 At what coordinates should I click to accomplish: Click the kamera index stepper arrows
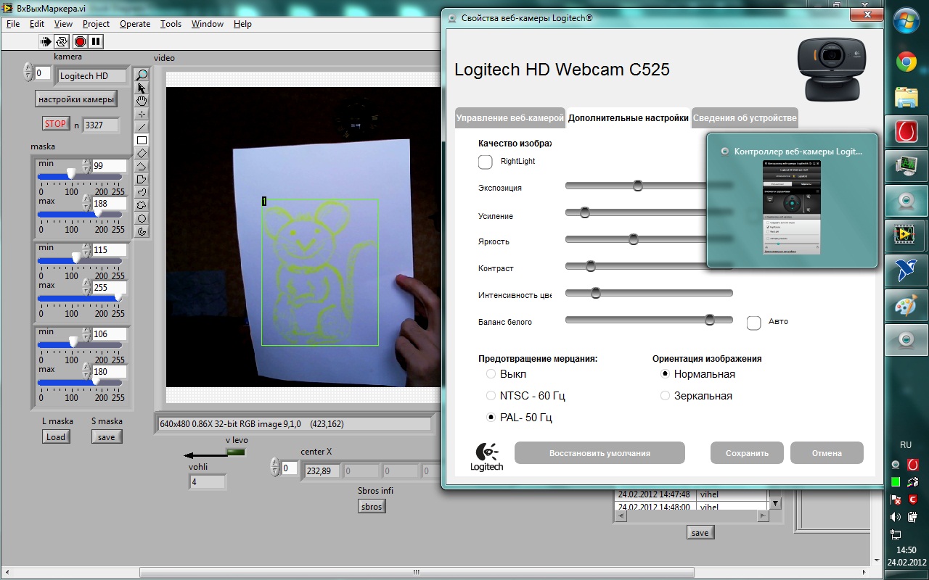coord(28,72)
